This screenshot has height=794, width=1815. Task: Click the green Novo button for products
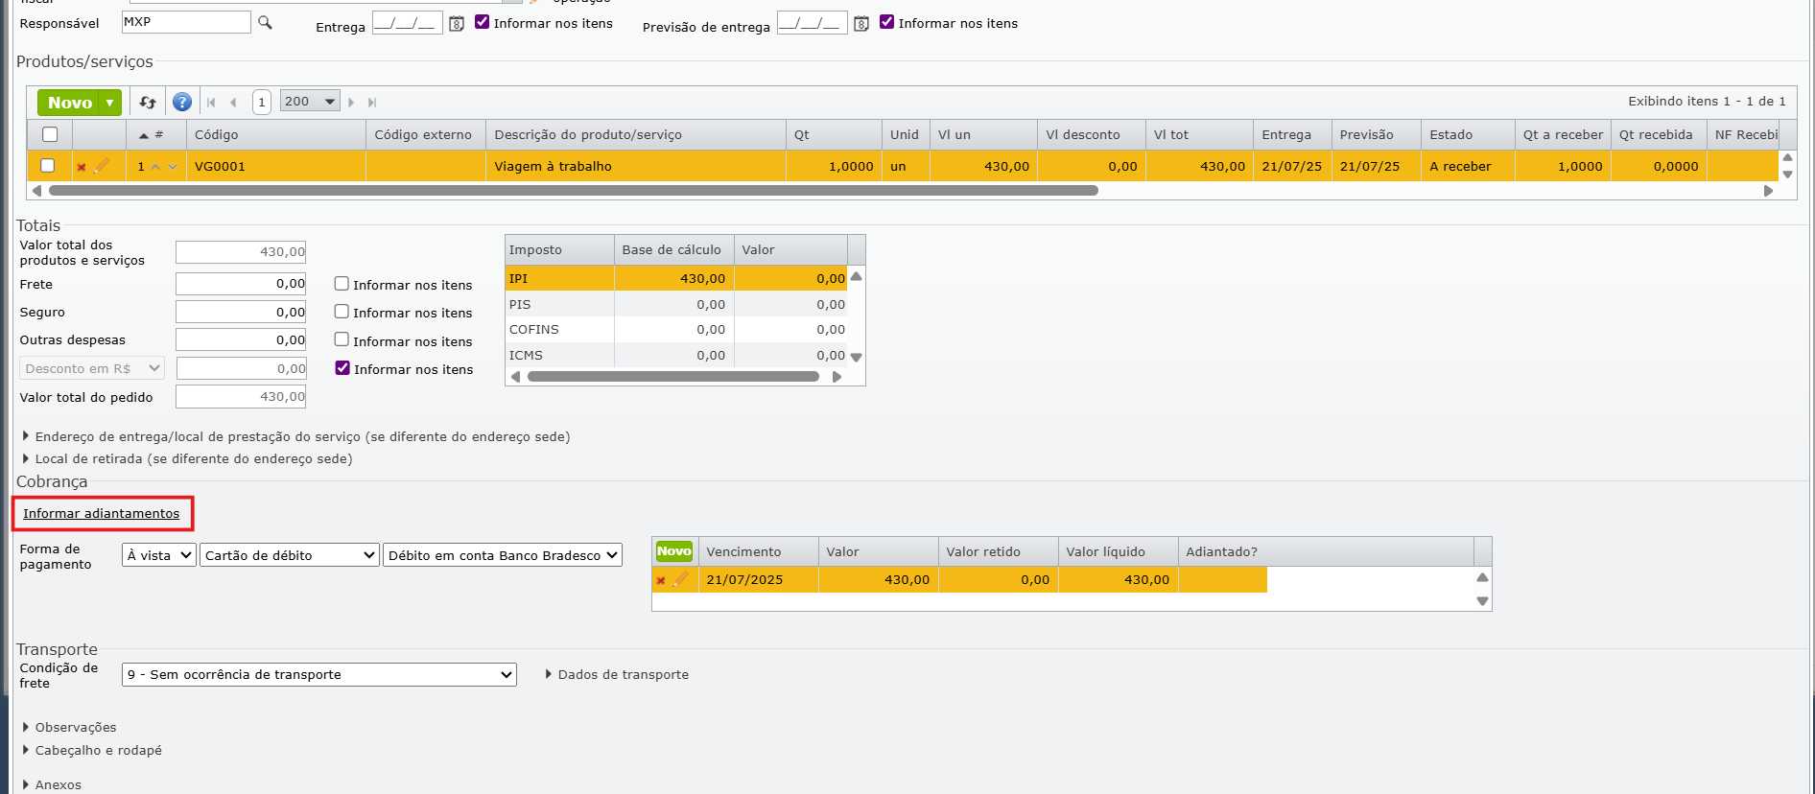pyautogui.click(x=69, y=103)
